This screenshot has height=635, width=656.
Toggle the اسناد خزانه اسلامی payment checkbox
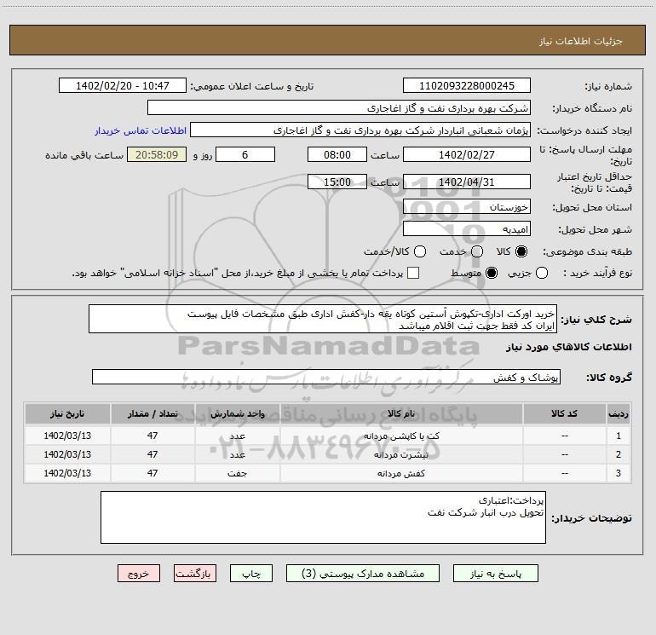click(x=413, y=273)
